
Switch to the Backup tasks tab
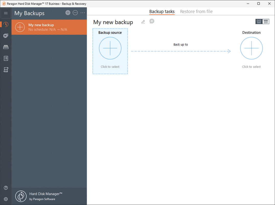[162, 12]
